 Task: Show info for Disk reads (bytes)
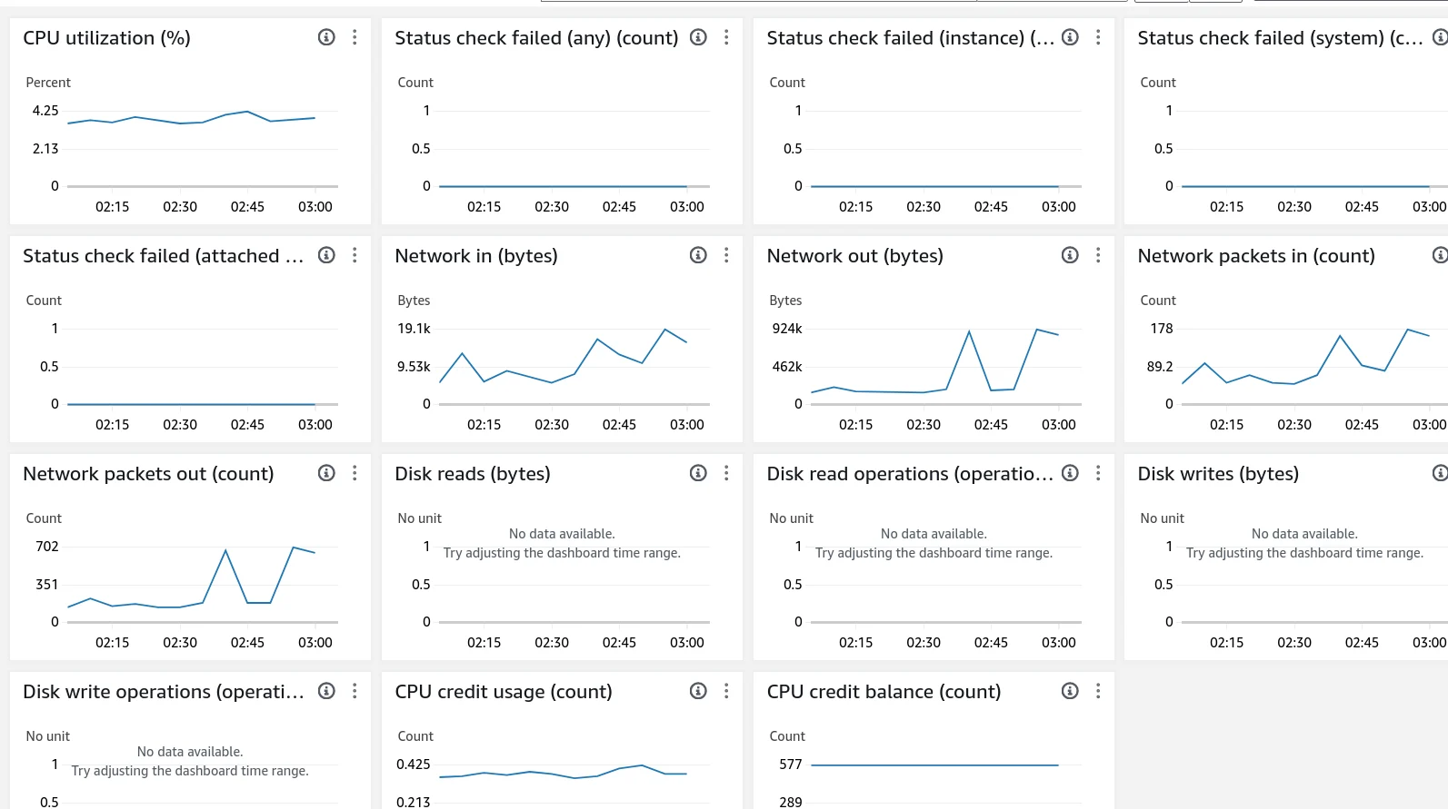point(698,473)
